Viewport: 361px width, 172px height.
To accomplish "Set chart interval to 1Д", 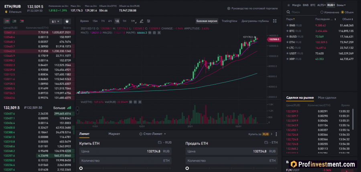I will pos(117,21).
